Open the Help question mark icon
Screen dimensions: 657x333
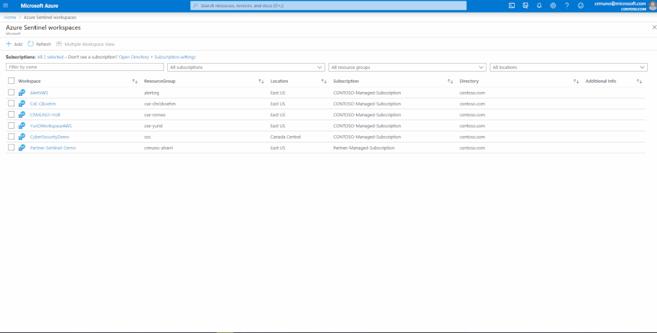click(x=567, y=5)
